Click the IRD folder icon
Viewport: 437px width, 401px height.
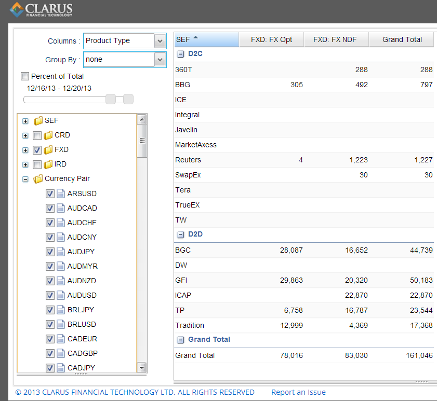pyautogui.click(x=48, y=164)
